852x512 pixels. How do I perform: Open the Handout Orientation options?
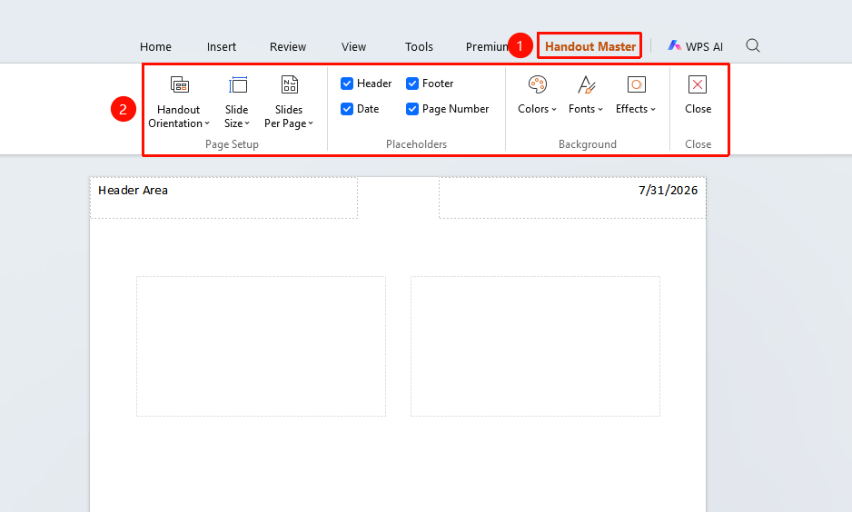(x=179, y=102)
